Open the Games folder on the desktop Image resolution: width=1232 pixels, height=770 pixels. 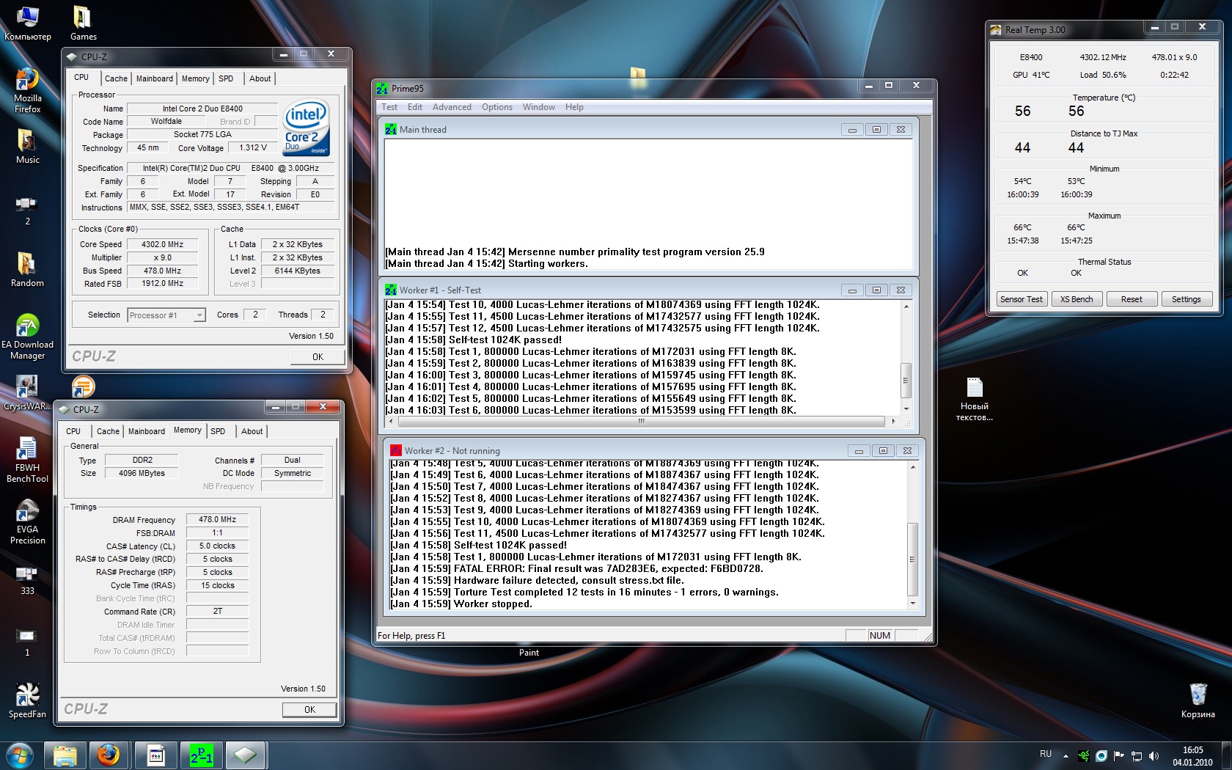point(83,22)
